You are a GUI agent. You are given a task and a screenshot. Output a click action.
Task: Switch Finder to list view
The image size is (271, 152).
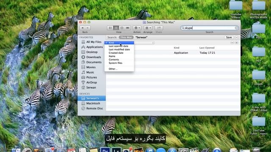(x=116, y=28)
